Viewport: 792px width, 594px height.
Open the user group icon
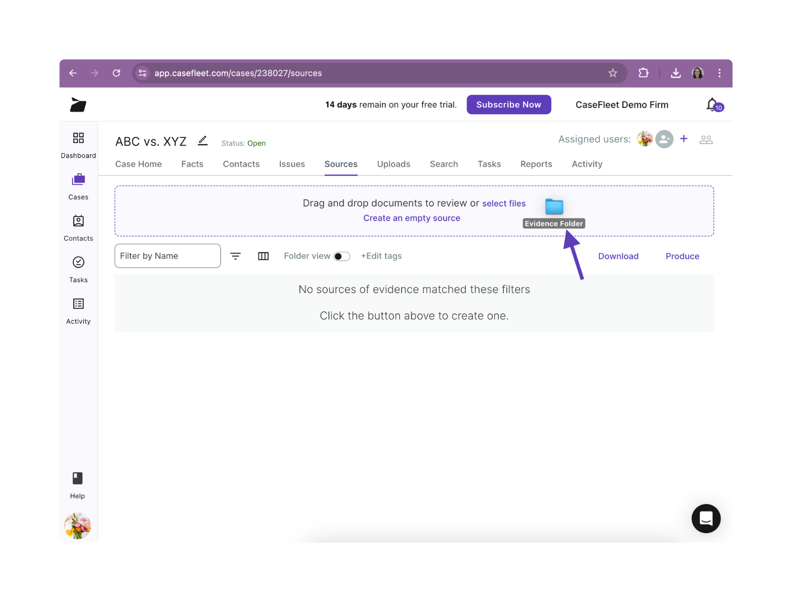click(706, 140)
